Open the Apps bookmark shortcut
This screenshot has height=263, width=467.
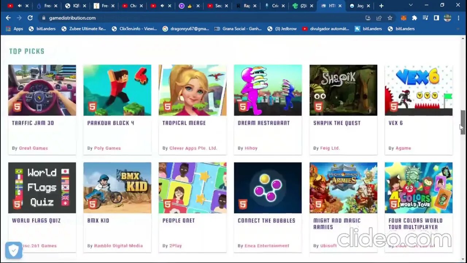point(14,29)
